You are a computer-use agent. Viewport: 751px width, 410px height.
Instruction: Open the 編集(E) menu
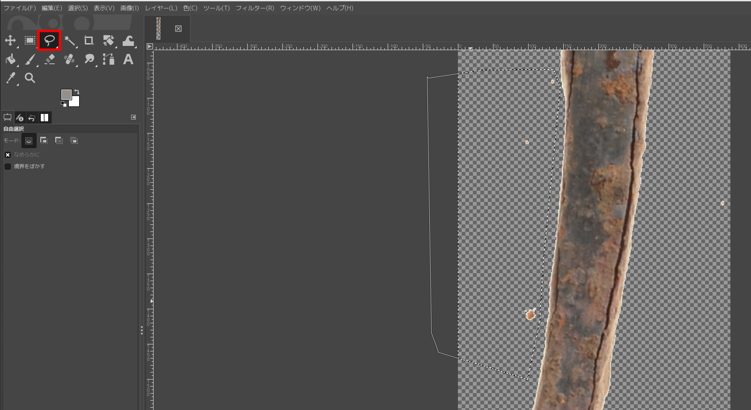52,8
